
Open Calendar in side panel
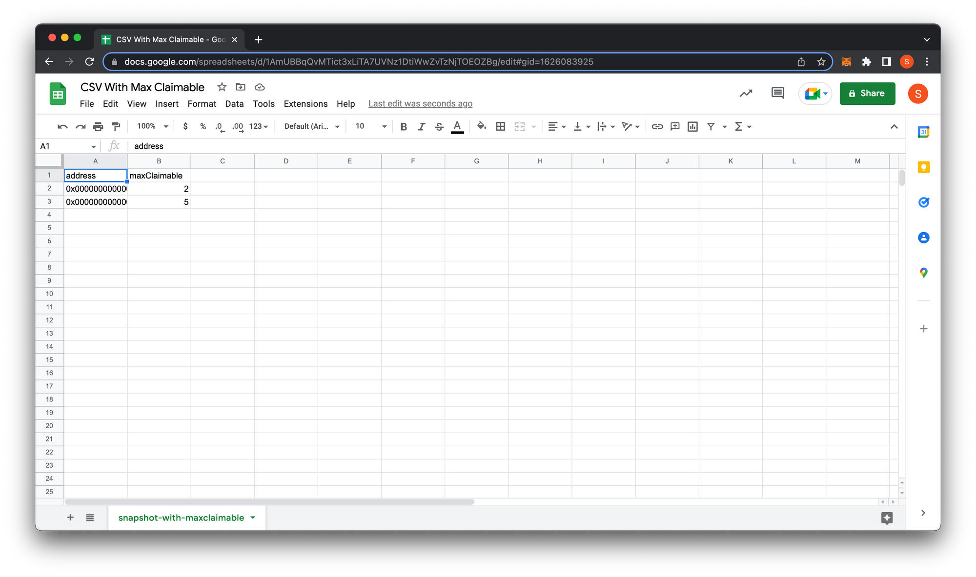pos(923,132)
